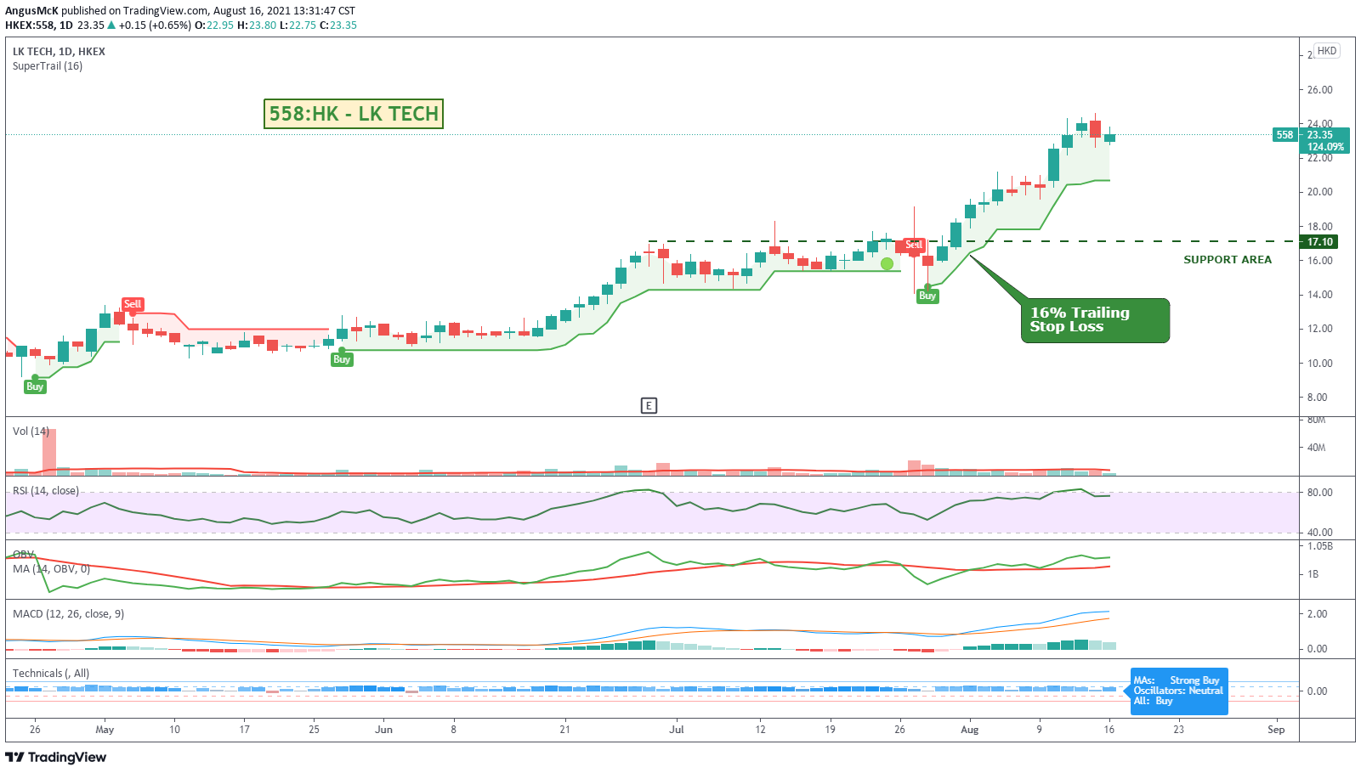Select the RSI (14, close) indicator label
The image size is (1361, 773).
click(x=46, y=491)
